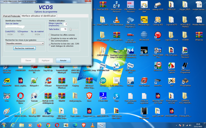The image size is (206, 128).
Task: Select the Code autoradio AUDI.txt file
Action: coord(130,98)
